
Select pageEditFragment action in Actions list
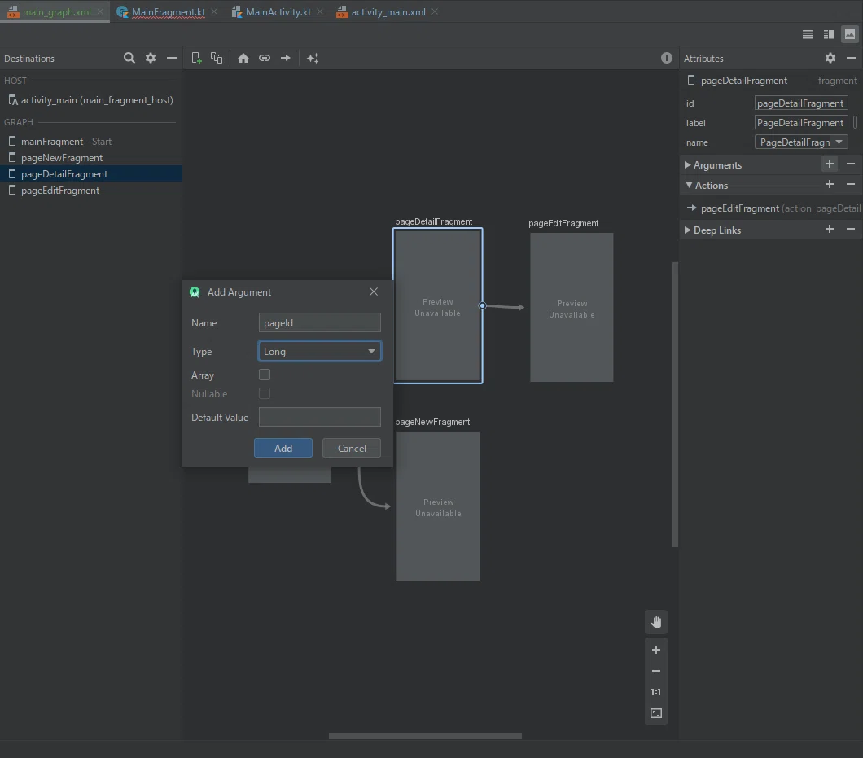point(773,208)
